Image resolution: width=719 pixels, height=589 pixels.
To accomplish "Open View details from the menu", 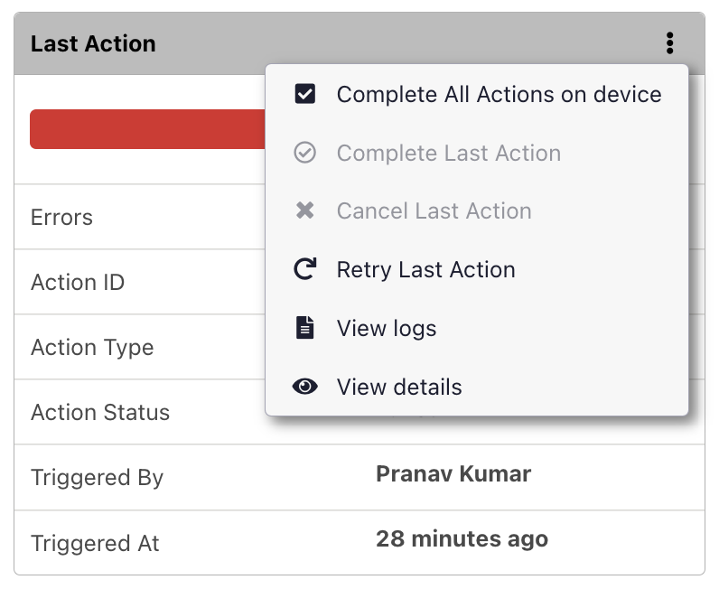I will 399,387.
